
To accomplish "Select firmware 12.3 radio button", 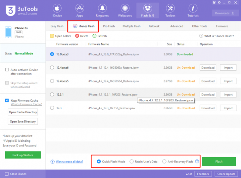I will (x=52, y=108).
